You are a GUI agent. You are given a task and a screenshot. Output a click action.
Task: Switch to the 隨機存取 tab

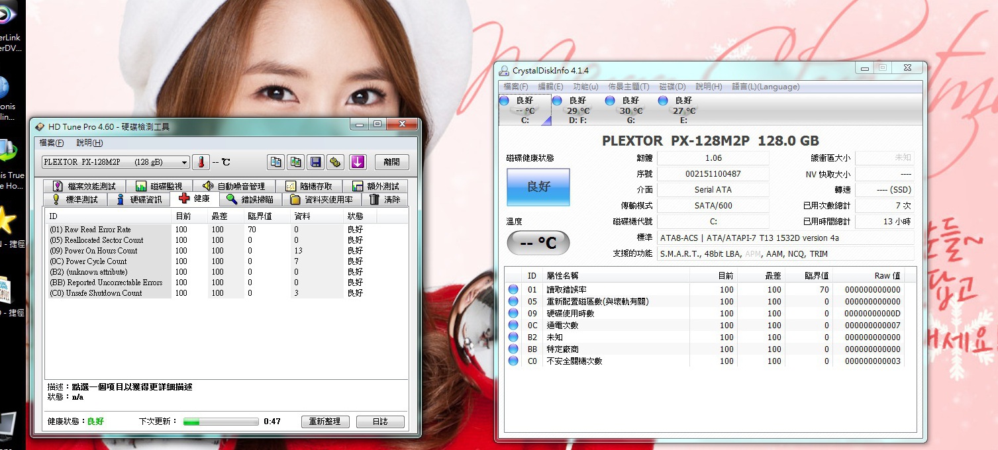point(311,186)
